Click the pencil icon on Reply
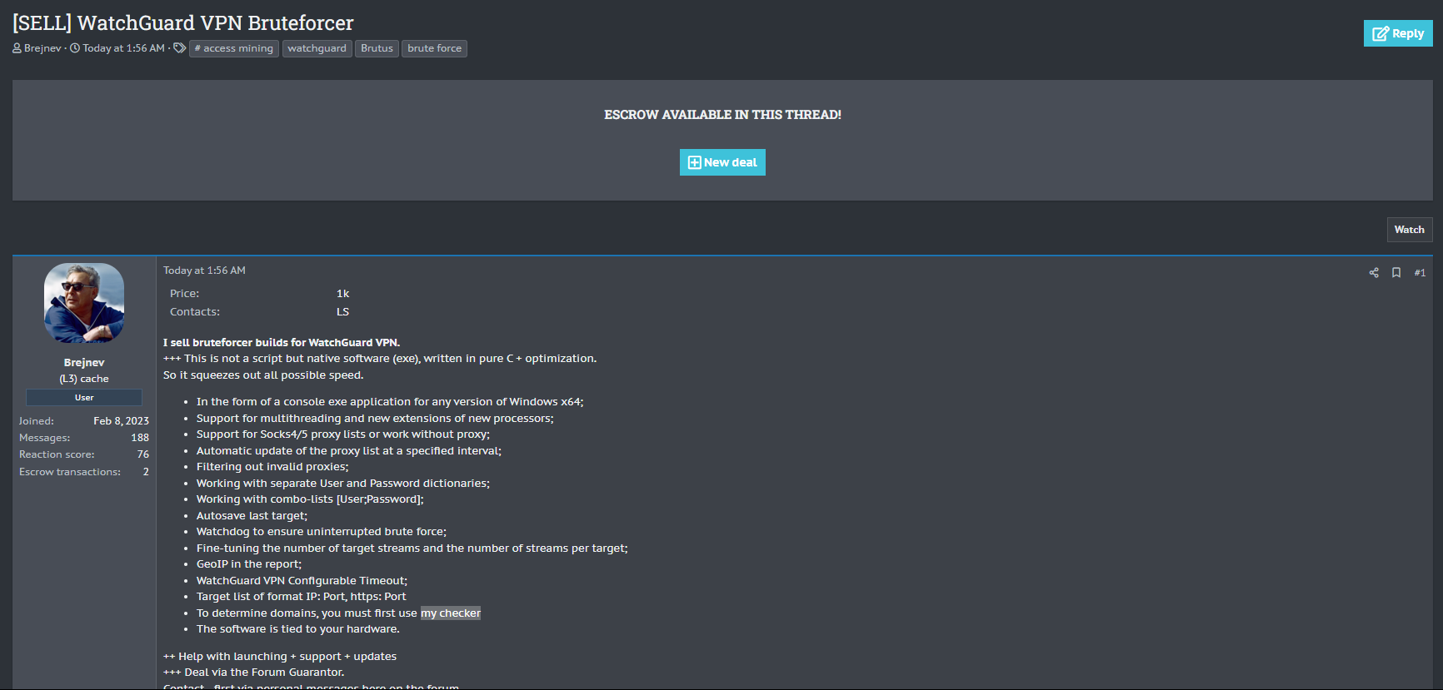Screen dimensions: 1443x690 (1381, 33)
